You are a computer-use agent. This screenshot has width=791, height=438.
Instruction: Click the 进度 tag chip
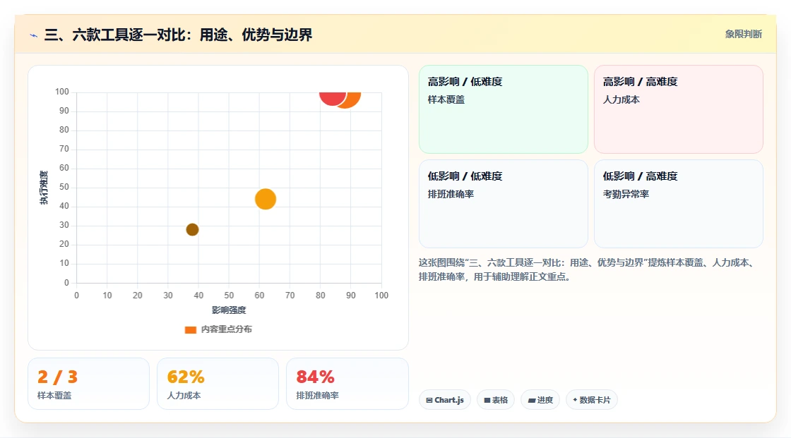pyautogui.click(x=540, y=400)
